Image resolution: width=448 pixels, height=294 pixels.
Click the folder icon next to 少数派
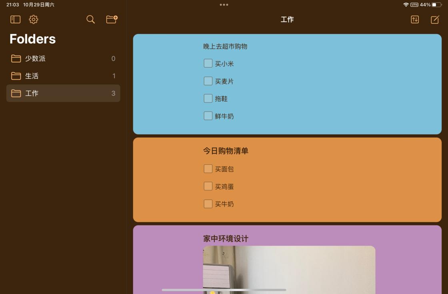coord(16,58)
